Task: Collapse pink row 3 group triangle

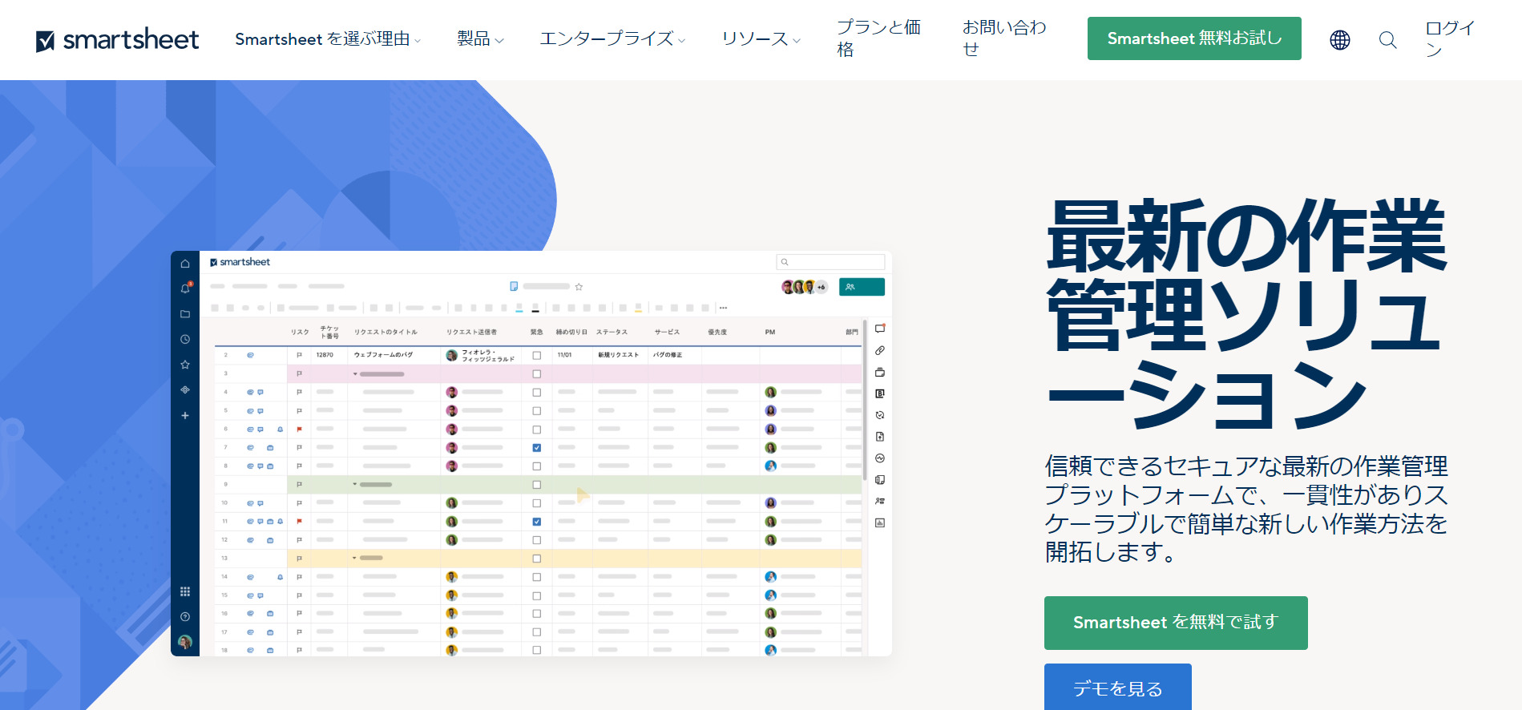Action: tap(355, 374)
